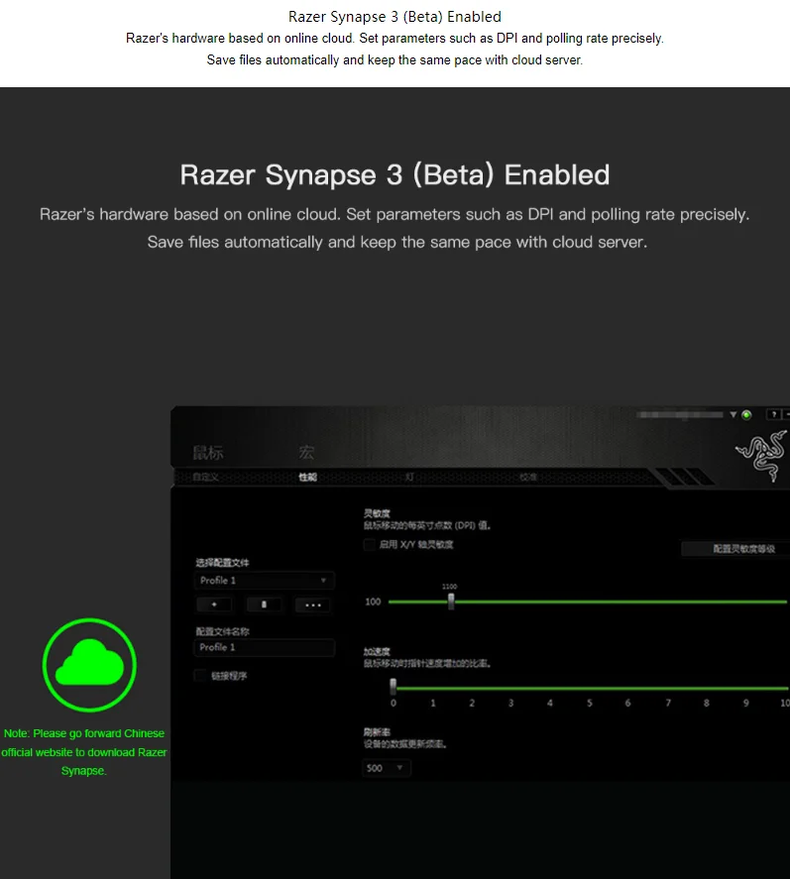Click the 选择配置文件 select profile label
This screenshot has width=790, height=879.
point(223,562)
